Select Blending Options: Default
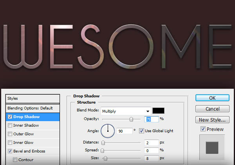This screenshot has width=235, height=165. pos(33,108)
